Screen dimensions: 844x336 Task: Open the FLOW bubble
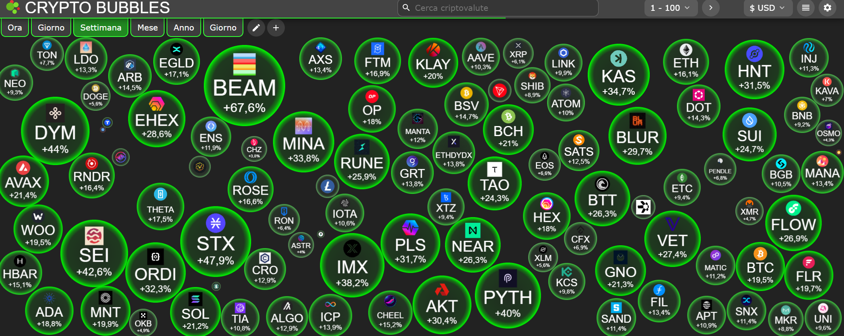point(793,223)
